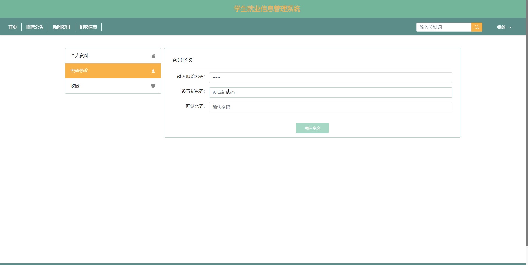This screenshot has width=528, height=265.
Task: Click the home icon beside 个人资料
Action: pos(153,56)
